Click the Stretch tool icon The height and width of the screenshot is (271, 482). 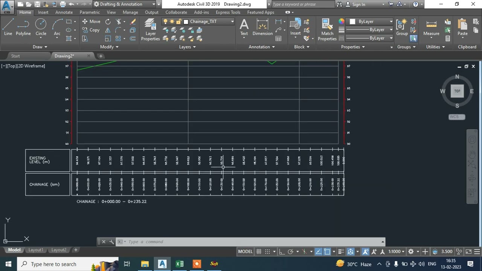click(85, 38)
